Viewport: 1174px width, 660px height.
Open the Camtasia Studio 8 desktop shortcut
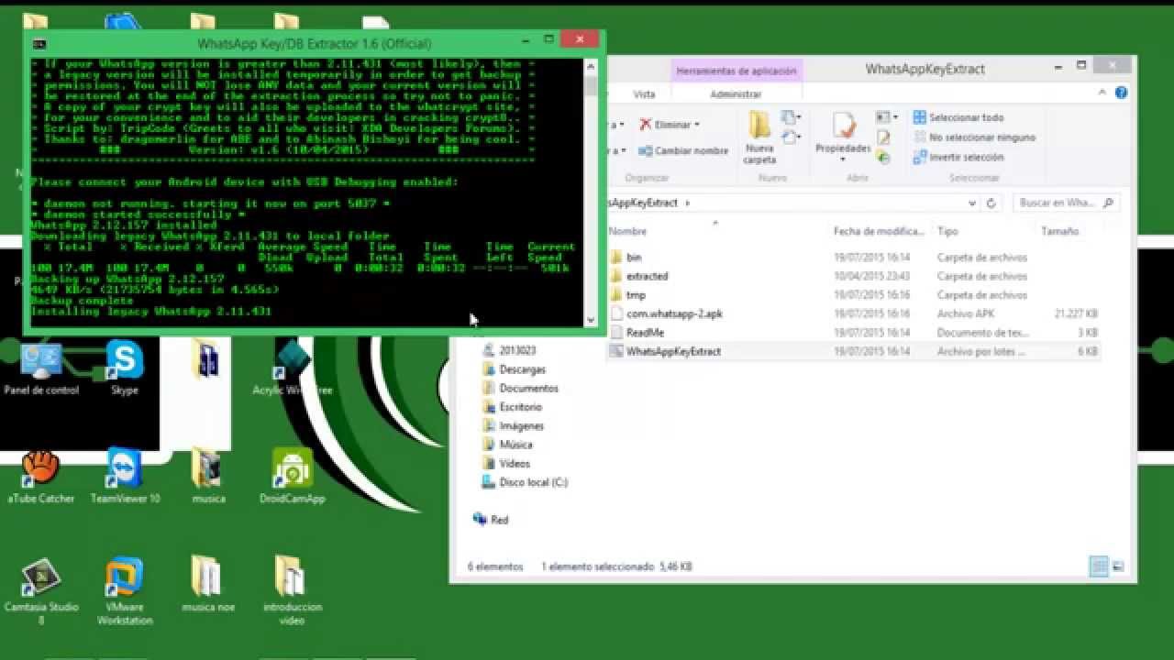click(41, 592)
